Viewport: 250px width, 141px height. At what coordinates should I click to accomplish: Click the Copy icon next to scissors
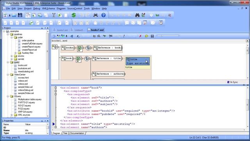[x=60, y=15]
